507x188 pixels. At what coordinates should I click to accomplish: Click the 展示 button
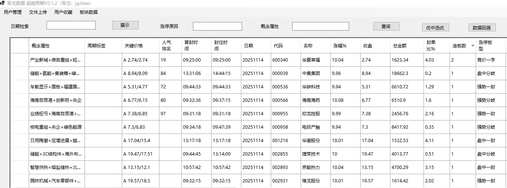point(125,25)
